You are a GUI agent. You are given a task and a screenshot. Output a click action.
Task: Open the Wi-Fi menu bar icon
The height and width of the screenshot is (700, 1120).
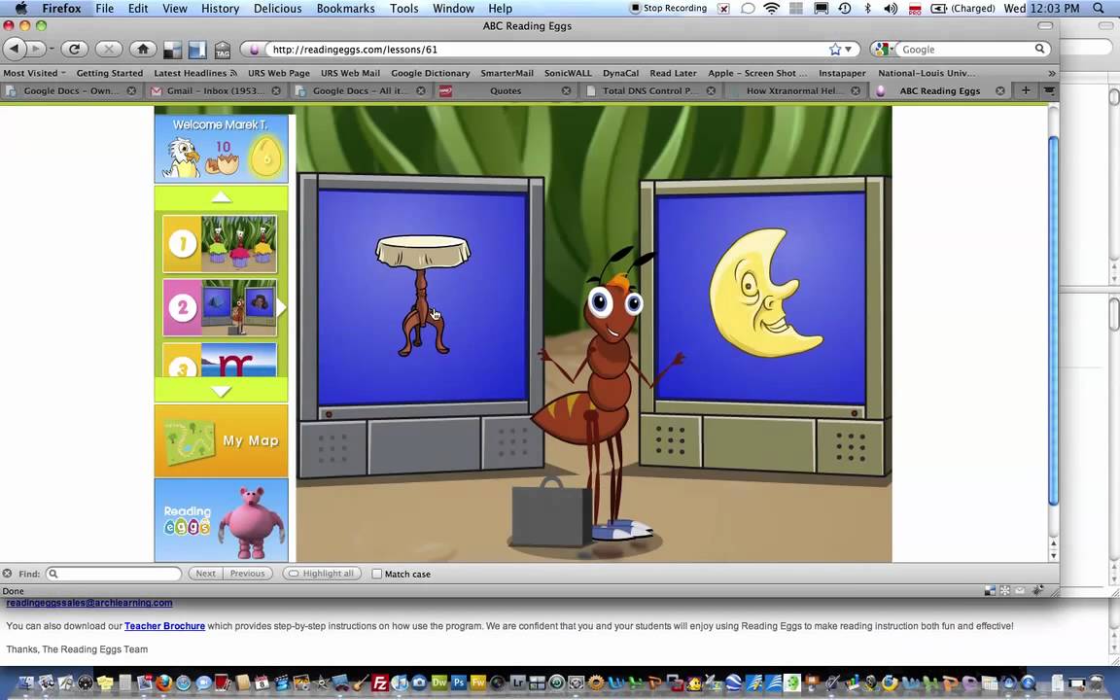click(771, 9)
